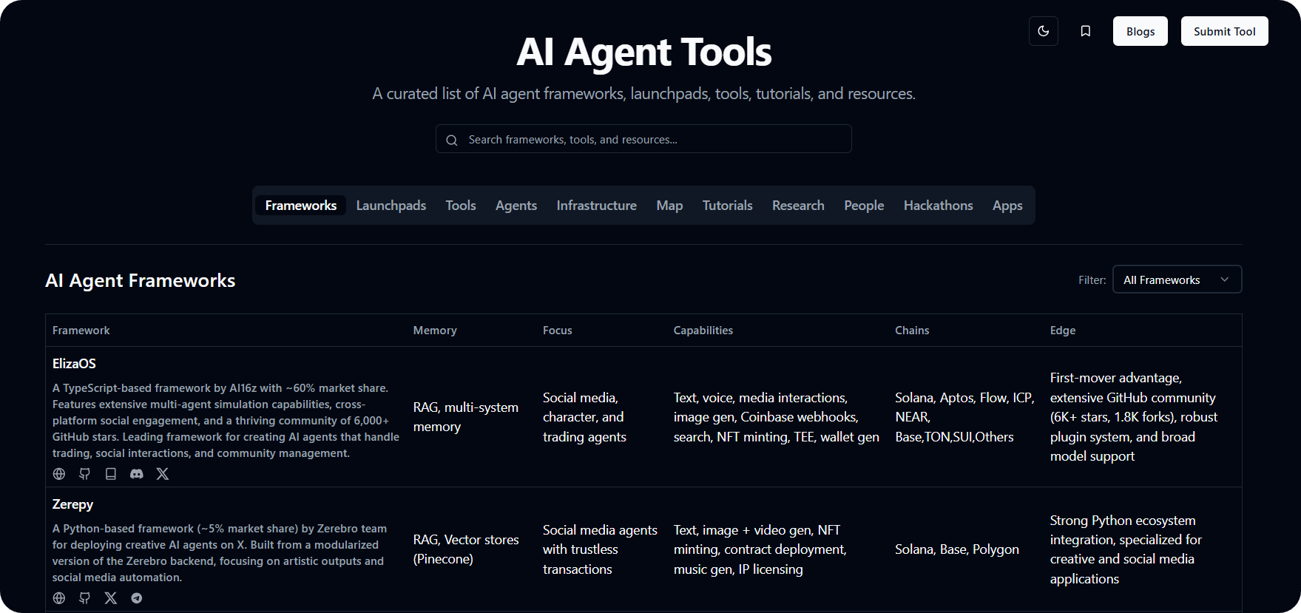Visit the ElizaOS X profile icon
This screenshot has height=613, width=1301.
(163, 474)
